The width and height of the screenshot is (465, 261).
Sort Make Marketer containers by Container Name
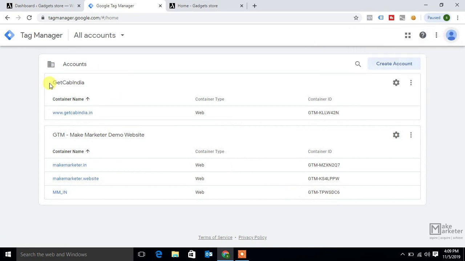71,152
